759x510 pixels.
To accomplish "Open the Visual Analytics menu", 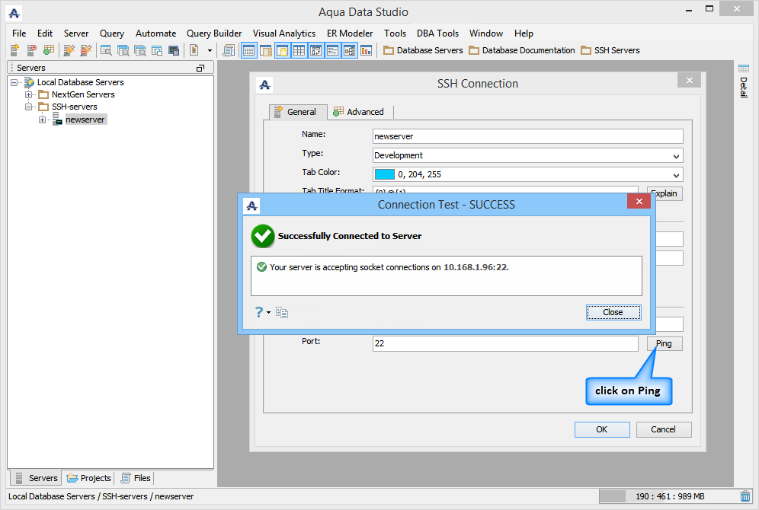I will (284, 33).
